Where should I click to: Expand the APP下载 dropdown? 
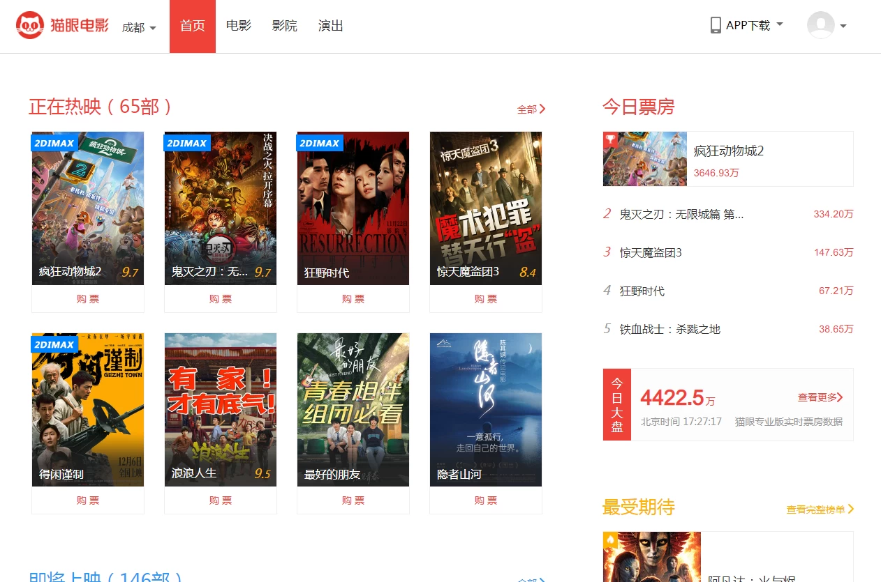click(x=780, y=24)
